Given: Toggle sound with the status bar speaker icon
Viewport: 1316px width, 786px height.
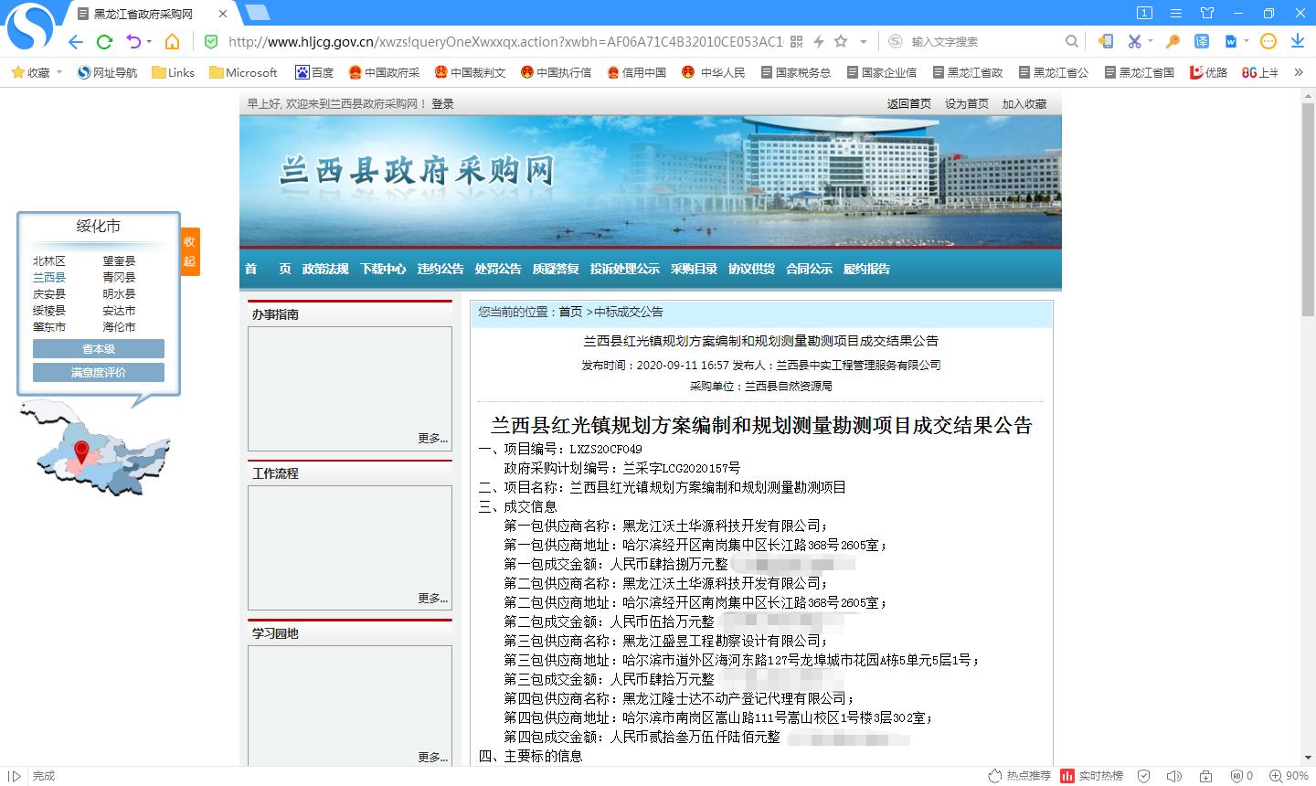Looking at the screenshot, I should click(x=1174, y=776).
